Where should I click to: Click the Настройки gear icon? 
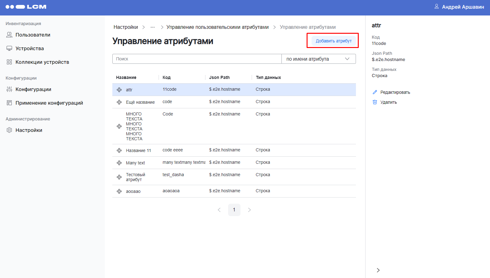point(9,130)
